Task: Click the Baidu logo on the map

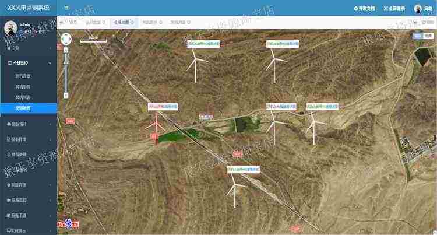Action: [x=68, y=224]
